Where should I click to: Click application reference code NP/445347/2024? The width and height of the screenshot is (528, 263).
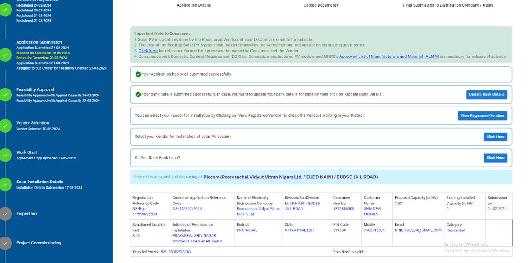click(x=187, y=209)
